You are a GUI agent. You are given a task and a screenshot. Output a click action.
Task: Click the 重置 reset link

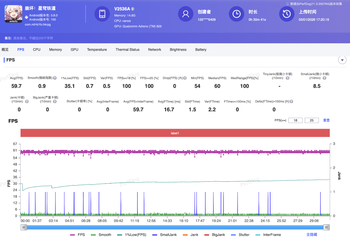(x=326, y=120)
